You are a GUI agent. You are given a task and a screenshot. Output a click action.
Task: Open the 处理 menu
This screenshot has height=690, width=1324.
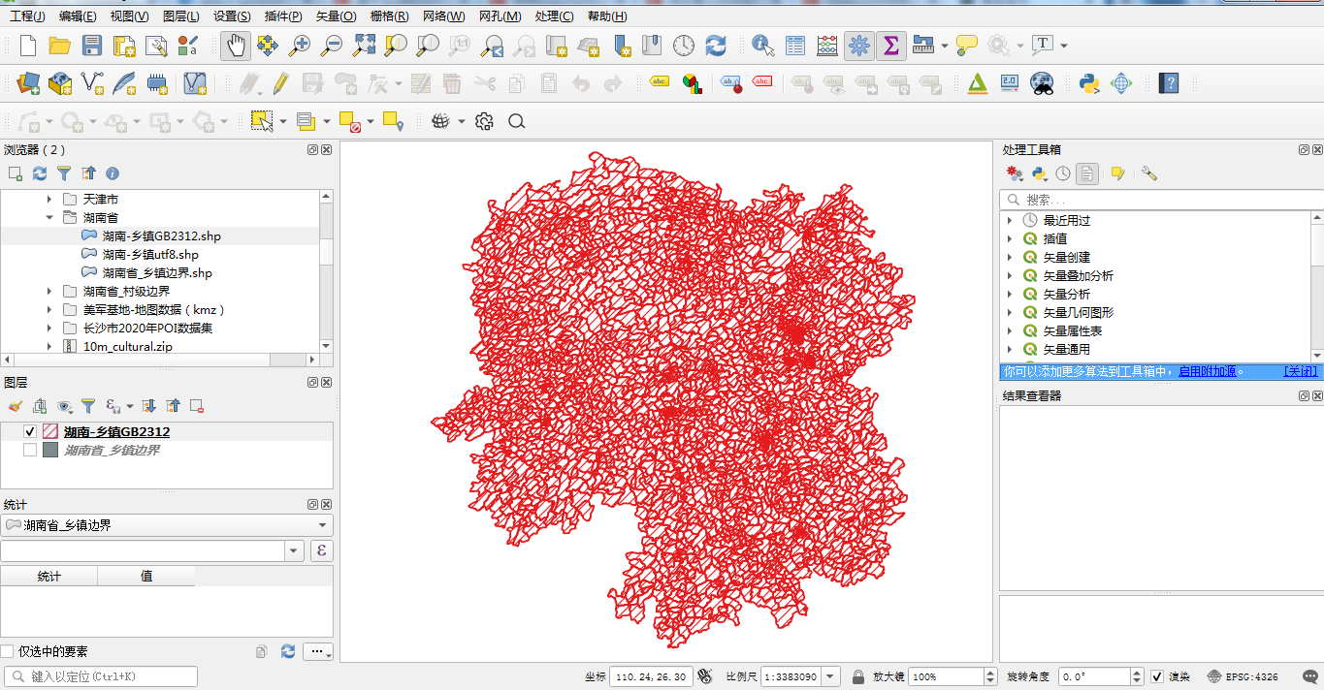554,16
